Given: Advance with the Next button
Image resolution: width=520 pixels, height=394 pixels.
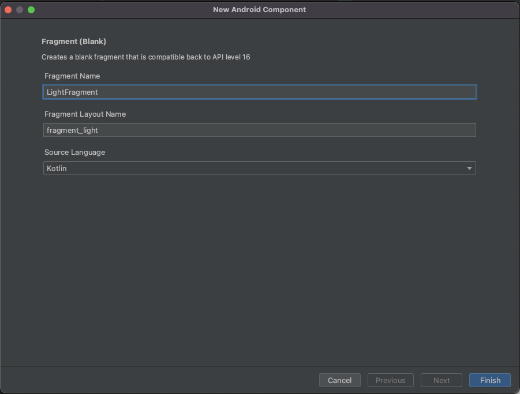Looking at the screenshot, I should pyautogui.click(x=442, y=380).
